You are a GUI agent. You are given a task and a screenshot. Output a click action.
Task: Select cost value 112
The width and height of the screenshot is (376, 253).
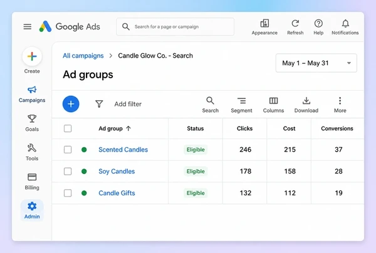[290, 193]
